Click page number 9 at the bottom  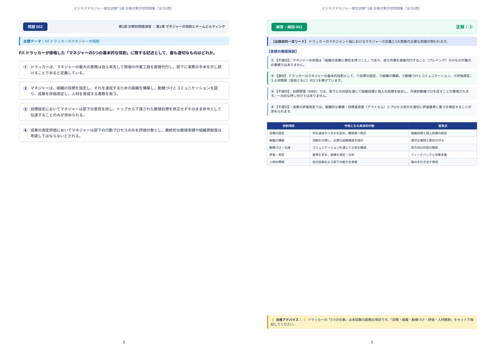pyautogui.click(x=372, y=342)
